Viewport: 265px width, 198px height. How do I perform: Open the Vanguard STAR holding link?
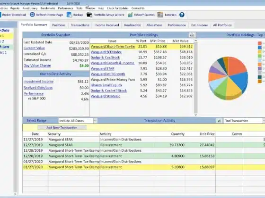[102, 69]
